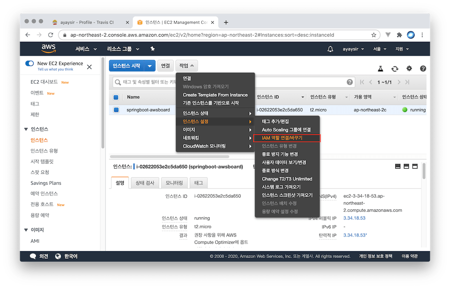Click the AWS logo
Image resolution: width=450 pixels, height=288 pixels.
tap(49, 49)
